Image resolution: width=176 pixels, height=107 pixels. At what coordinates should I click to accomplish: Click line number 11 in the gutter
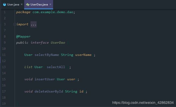4,55
